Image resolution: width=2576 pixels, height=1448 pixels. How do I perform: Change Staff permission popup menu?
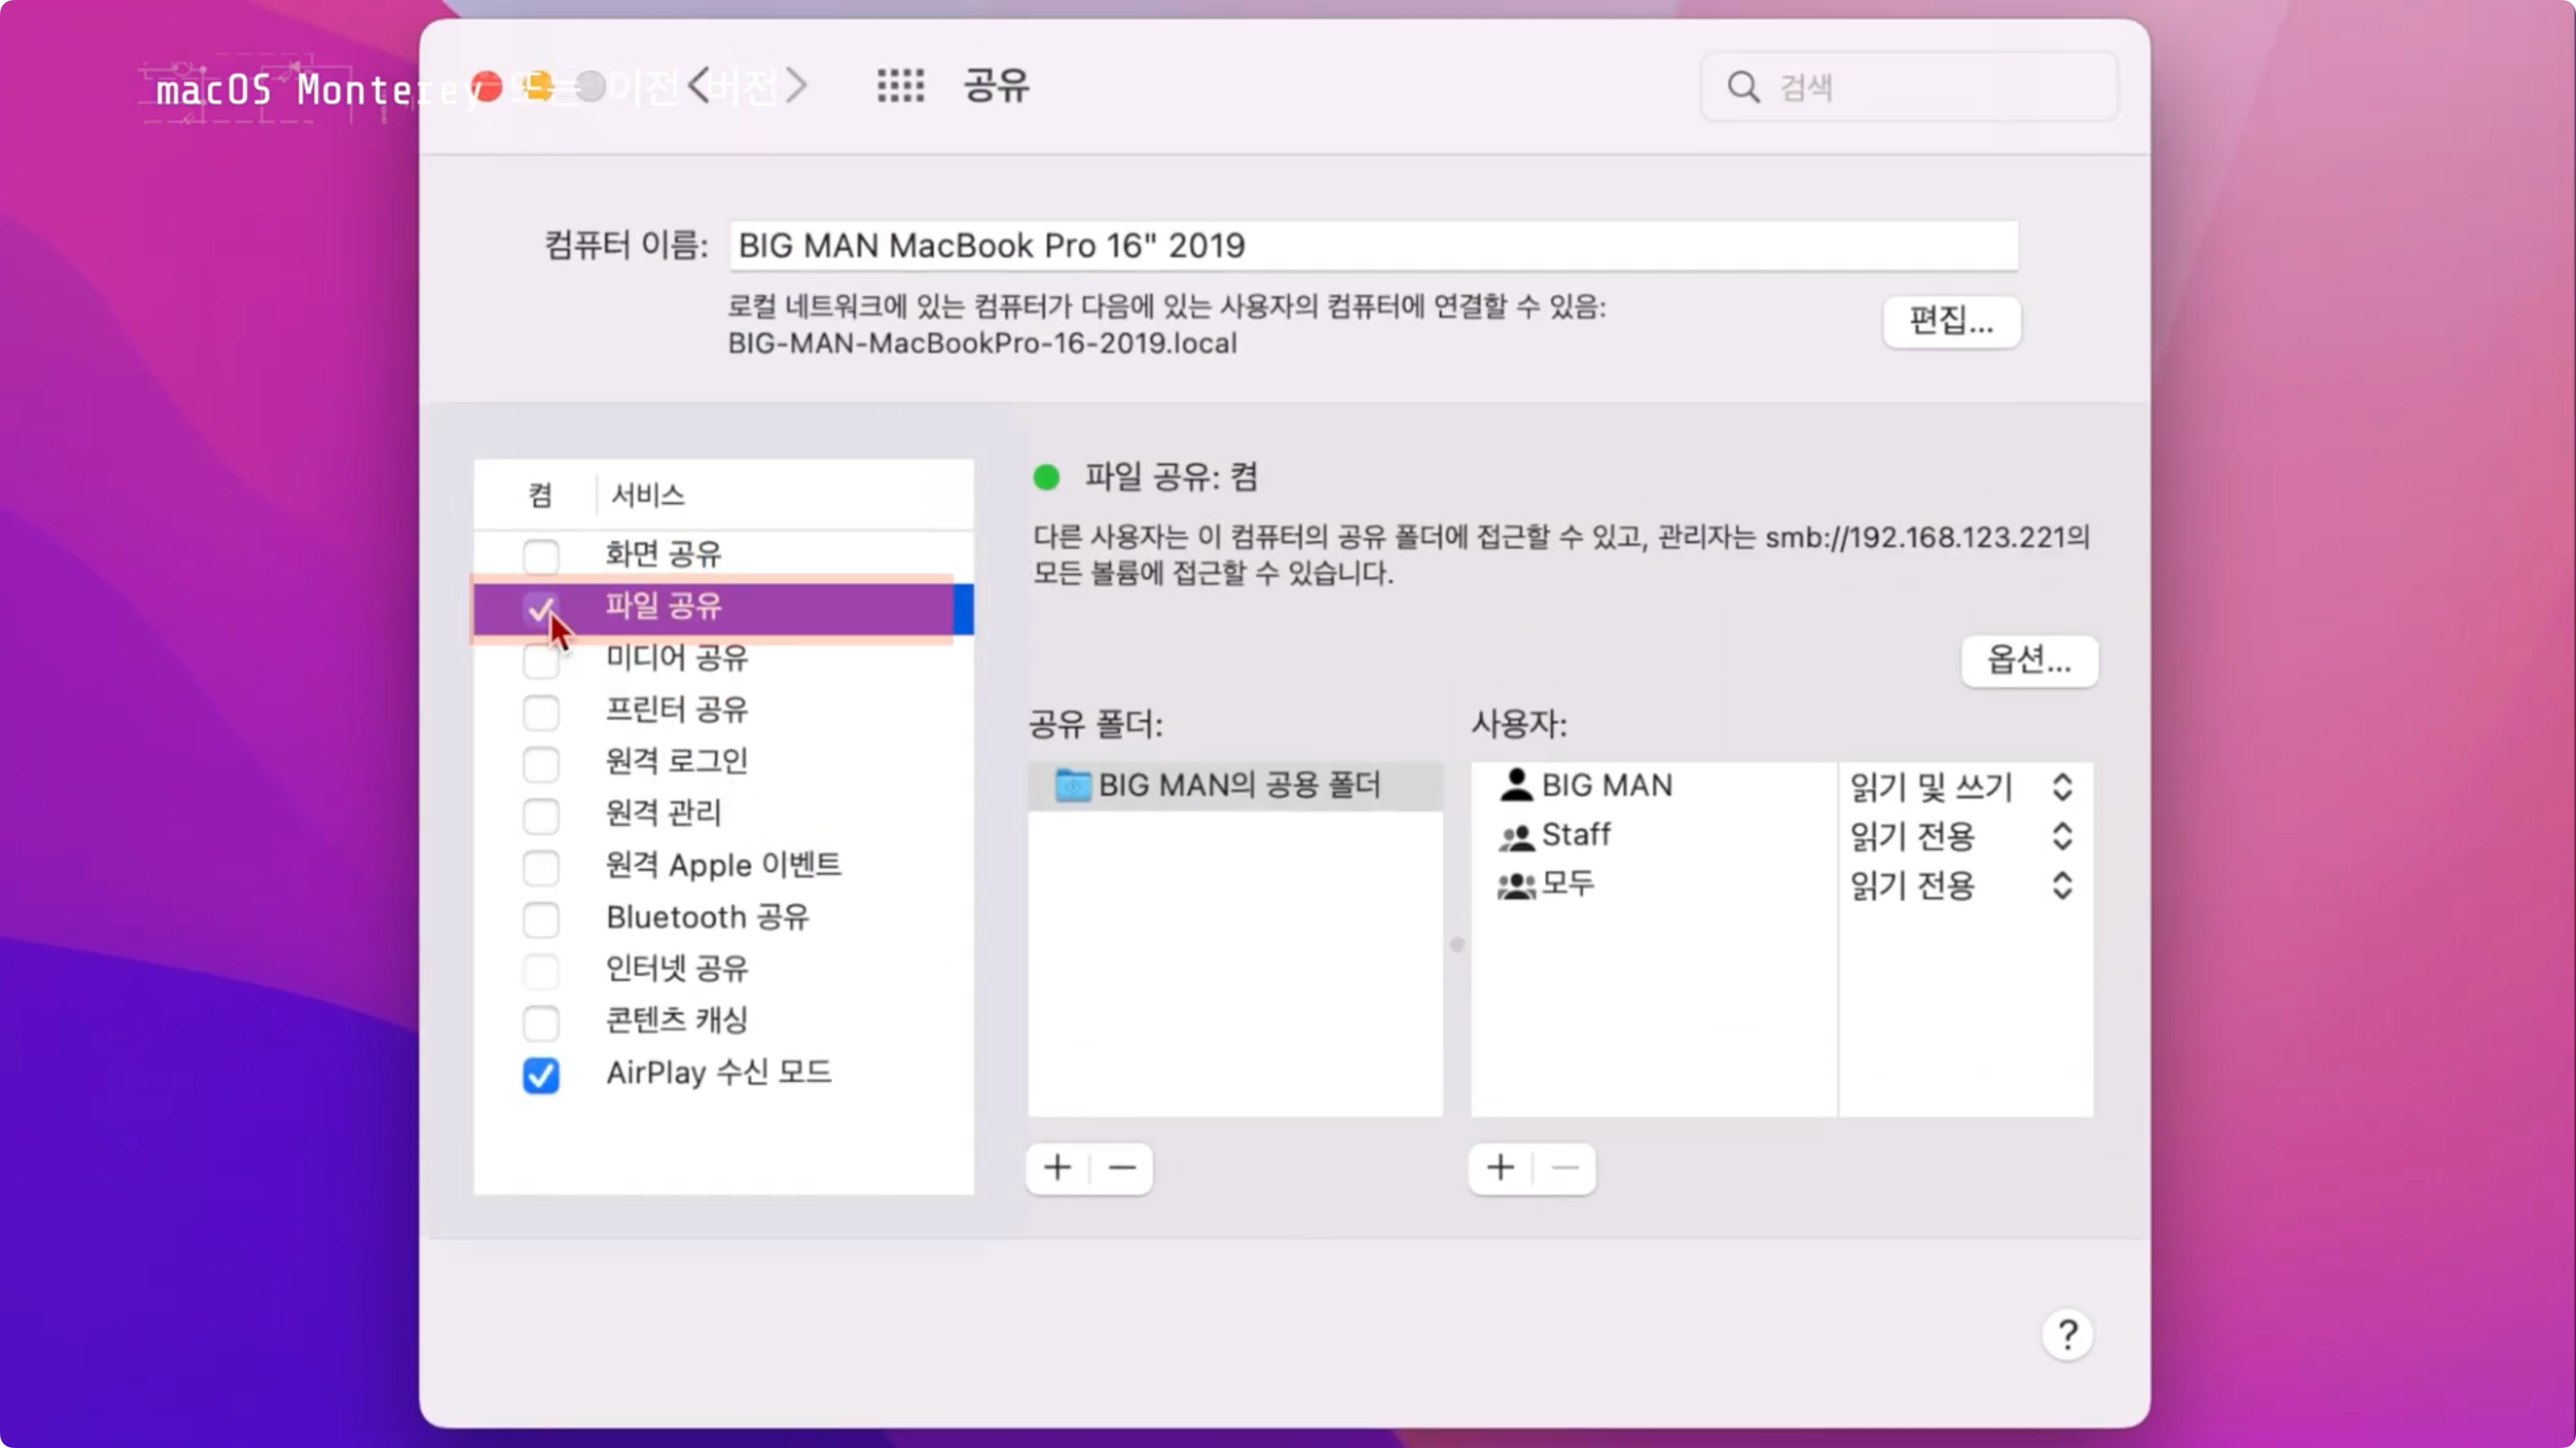[2061, 837]
